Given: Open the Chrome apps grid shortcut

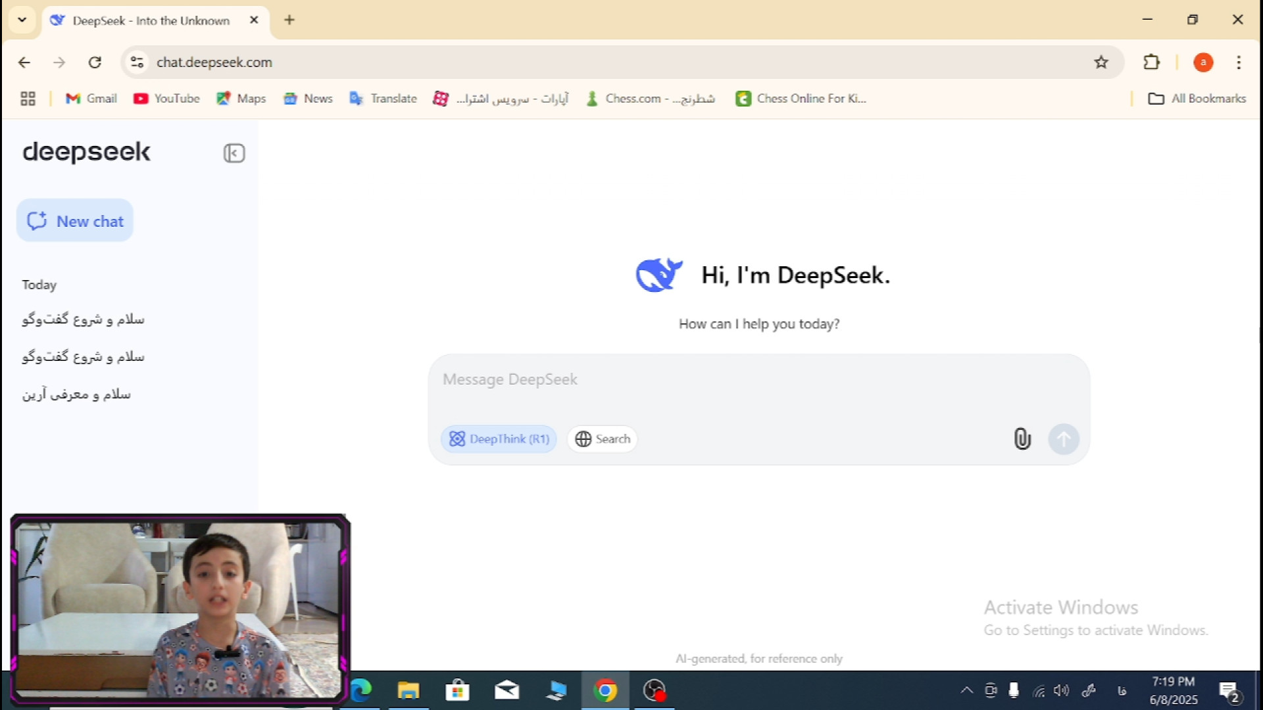Looking at the screenshot, I should [x=28, y=99].
